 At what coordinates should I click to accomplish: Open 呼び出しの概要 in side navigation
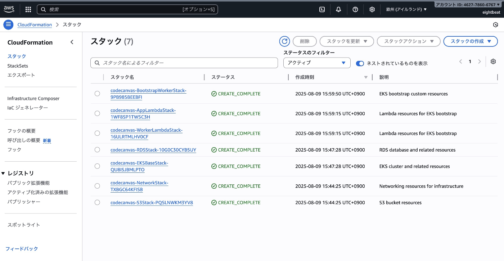[24, 140]
